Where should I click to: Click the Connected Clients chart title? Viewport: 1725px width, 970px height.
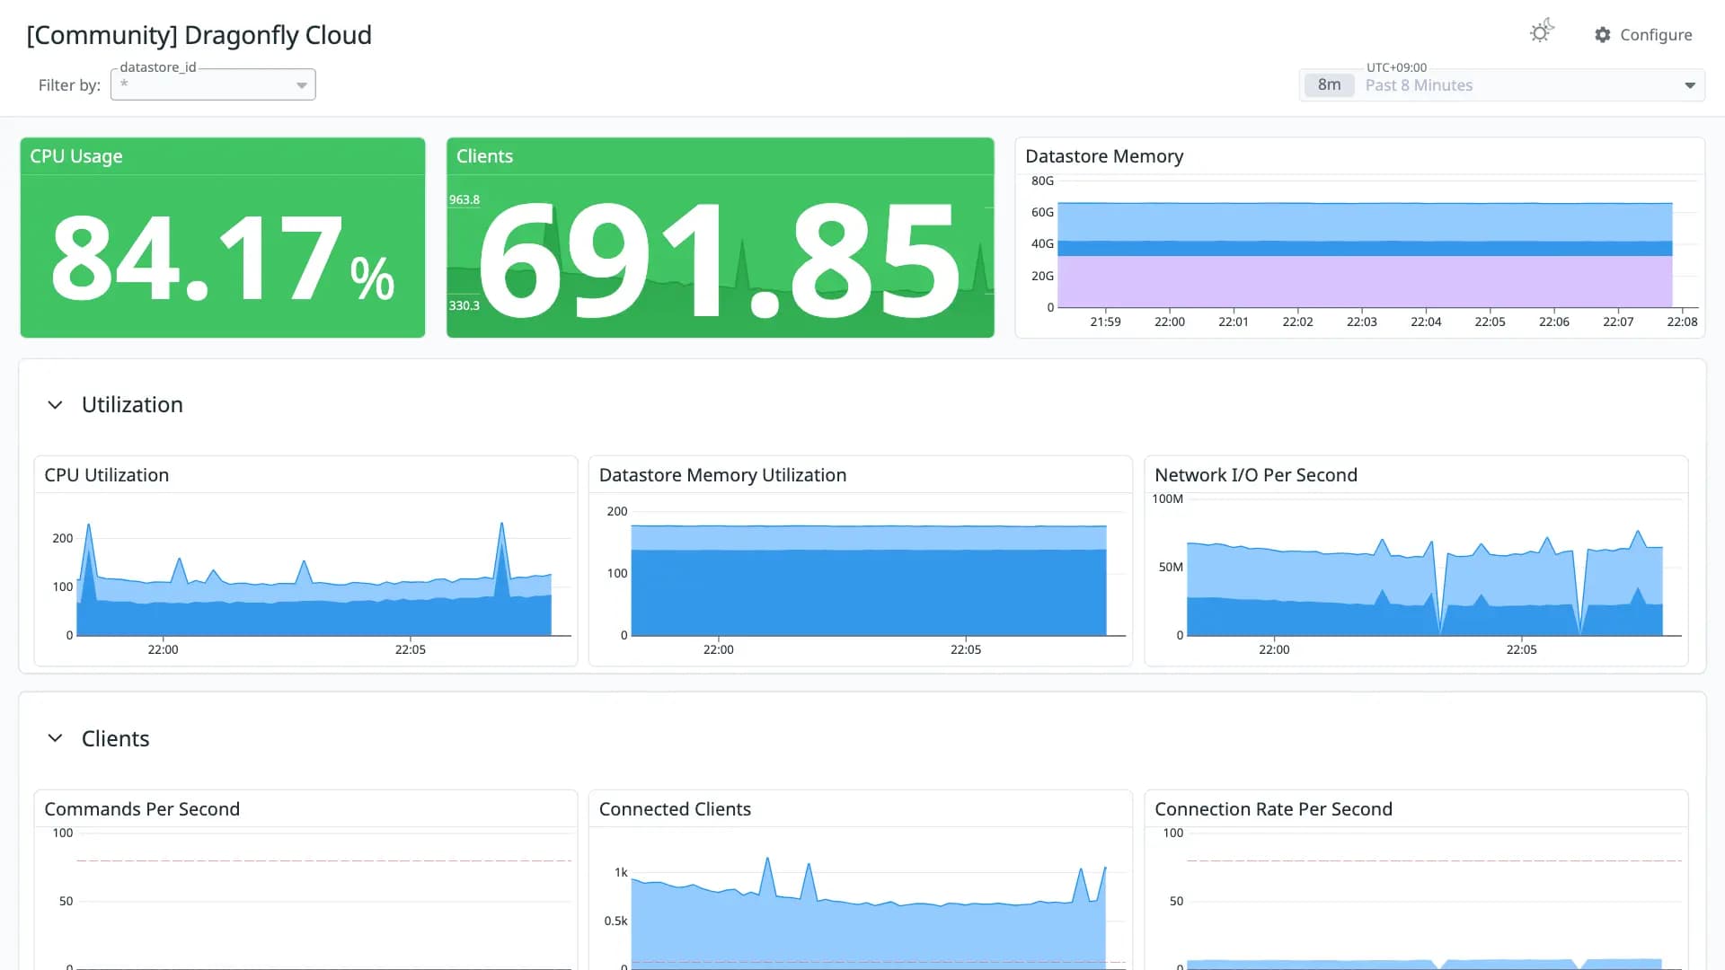tap(675, 809)
